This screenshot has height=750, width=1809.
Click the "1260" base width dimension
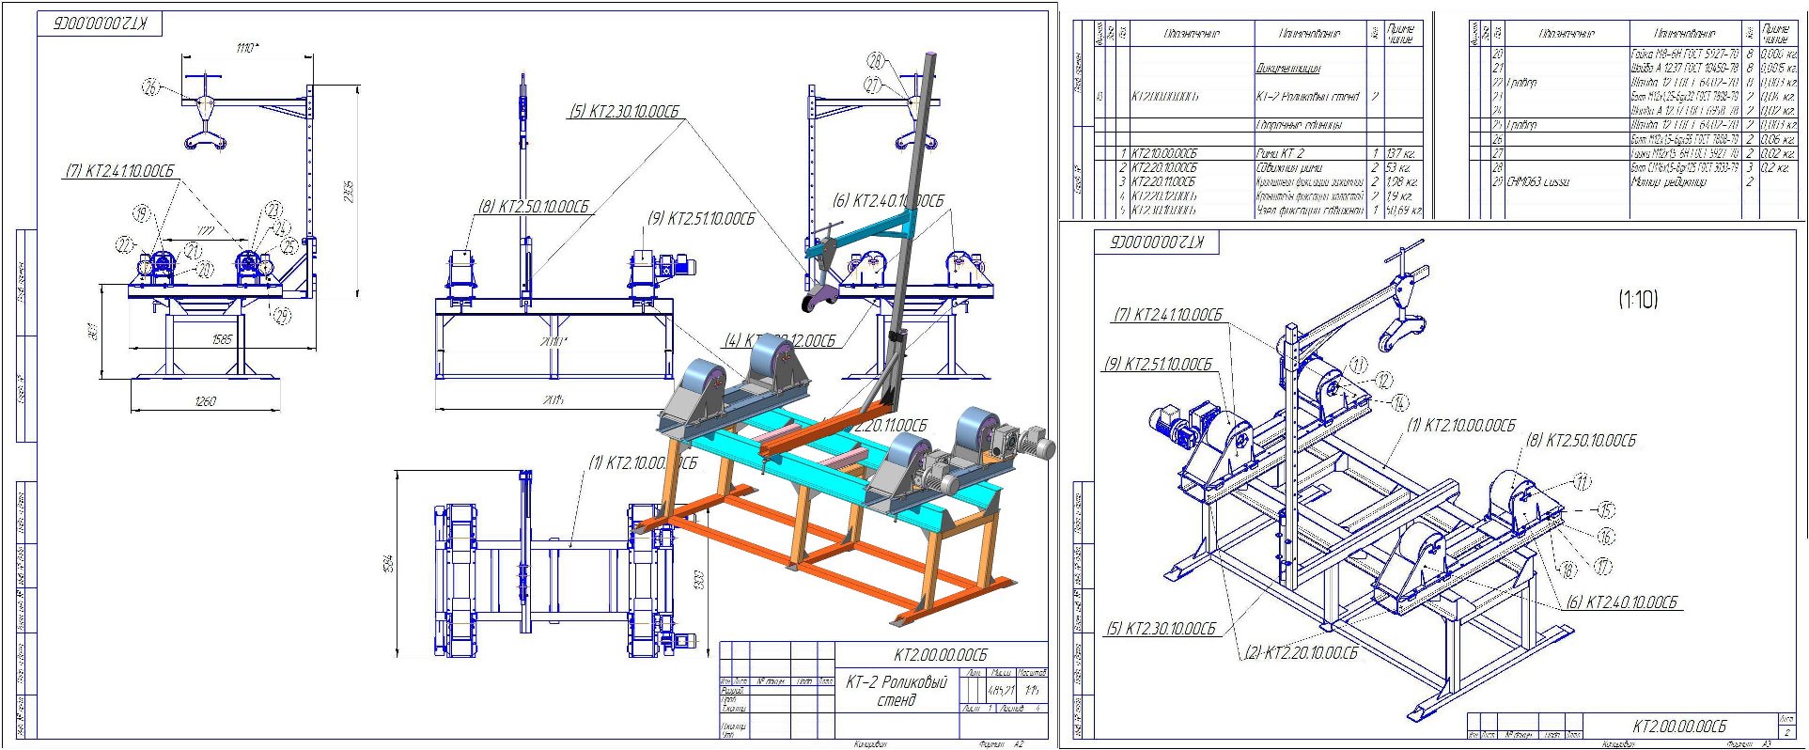205,401
